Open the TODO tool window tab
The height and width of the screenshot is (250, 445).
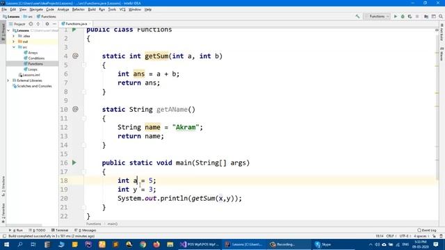(37, 230)
